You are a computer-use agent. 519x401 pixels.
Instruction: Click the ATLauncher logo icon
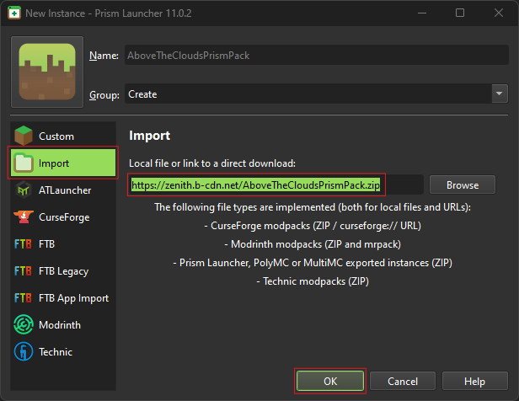[24, 190]
